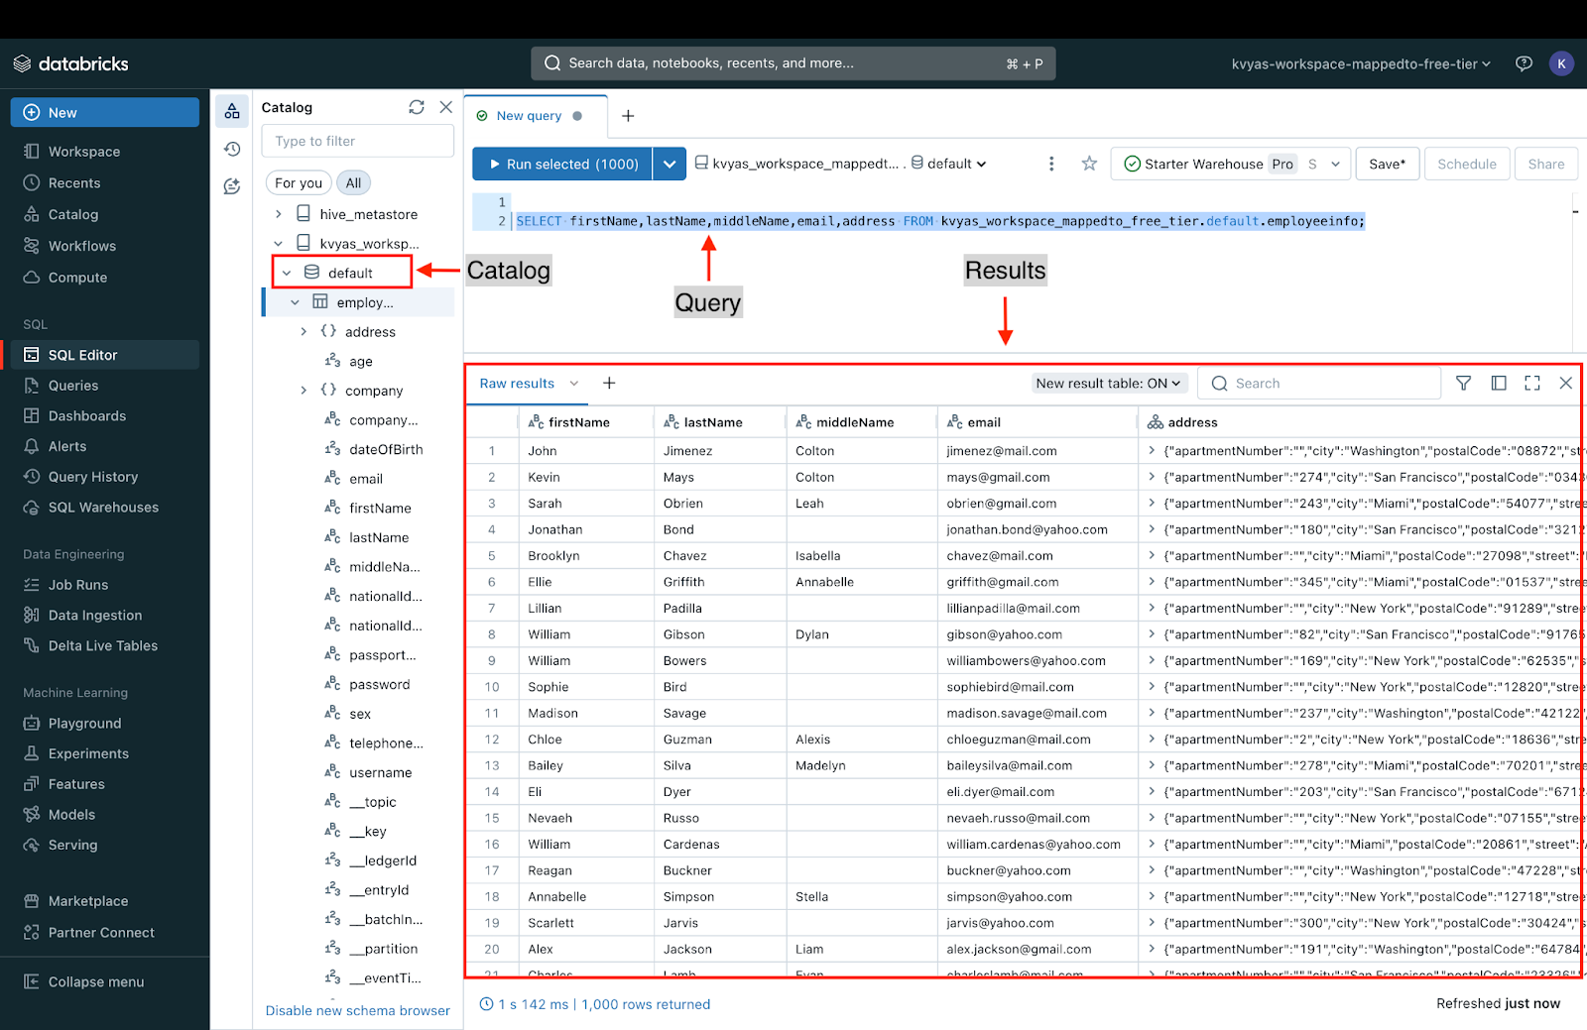Click the favorite star icon for query

pos(1089,164)
